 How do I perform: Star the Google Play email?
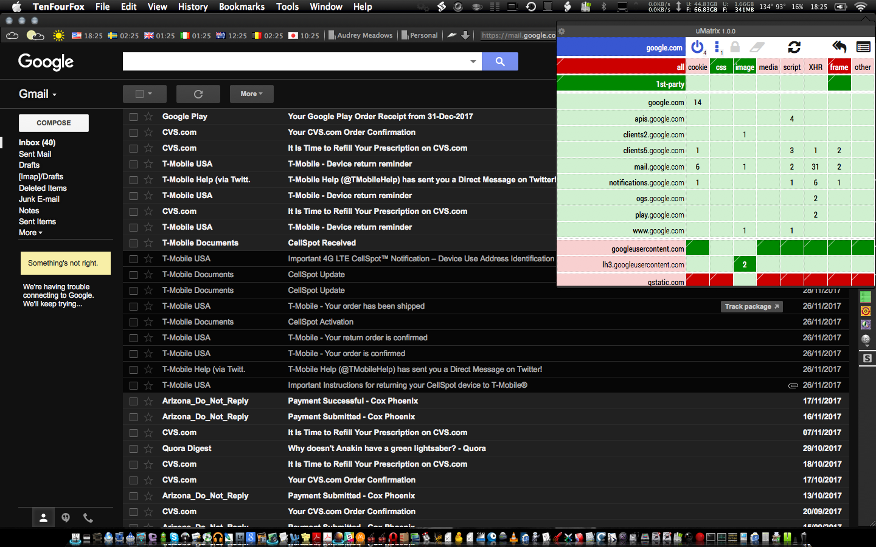pos(148,117)
